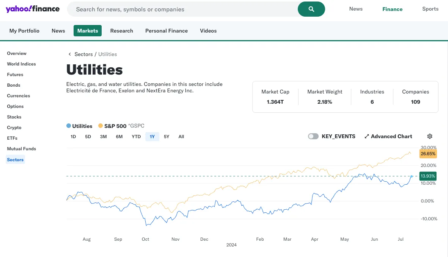Click the Market Weight 2.18% value
The width and height of the screenshot is (448, 257).
325,102
